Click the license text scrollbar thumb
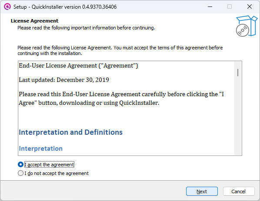Image resolution: width=260 pixels, height=201 pixels. click(x=238, y=72)
